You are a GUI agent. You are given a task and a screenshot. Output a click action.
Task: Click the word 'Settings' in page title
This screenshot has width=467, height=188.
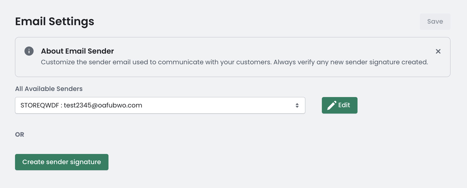[x=71, y=21]
